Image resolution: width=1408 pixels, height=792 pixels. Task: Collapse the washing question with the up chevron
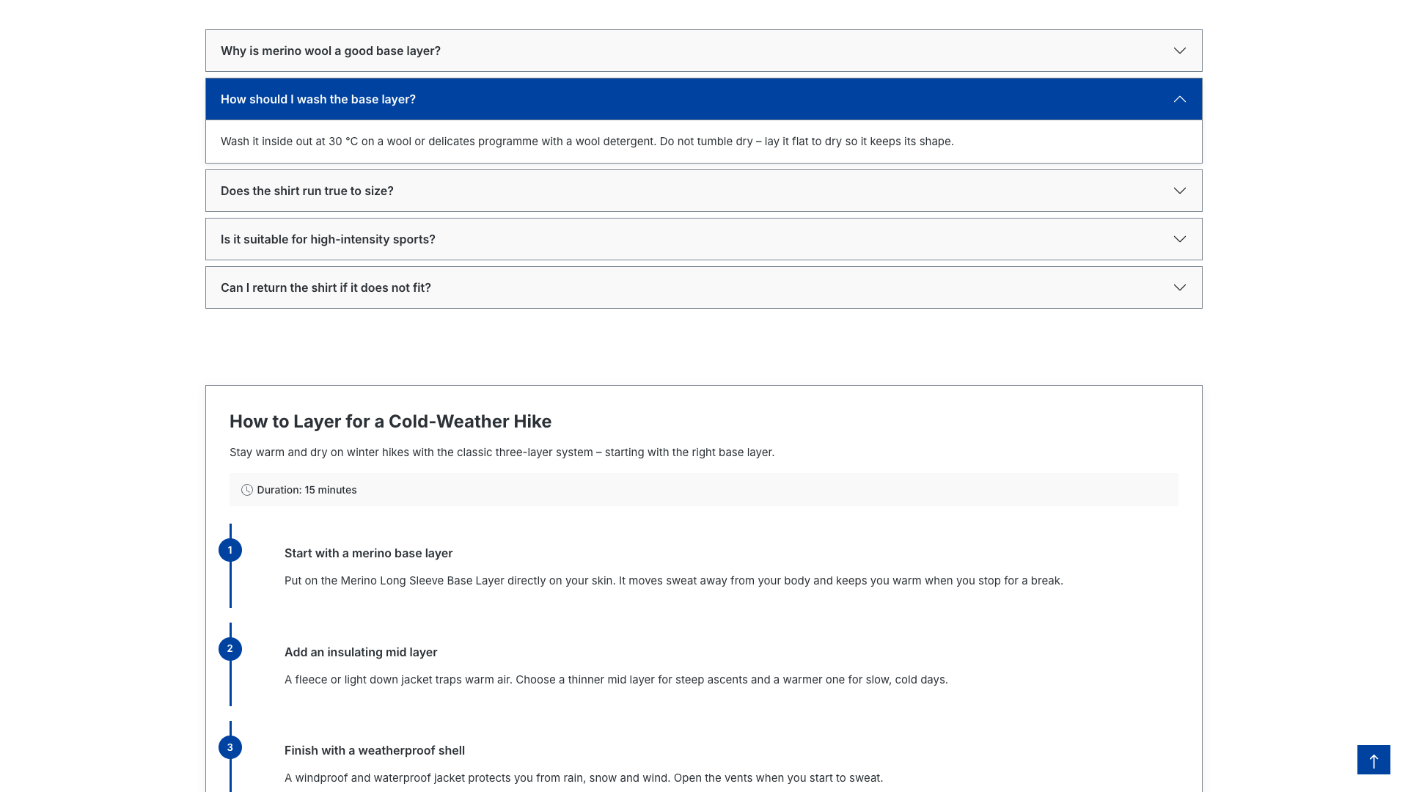pyautogui.click(x=1179, y=99)
